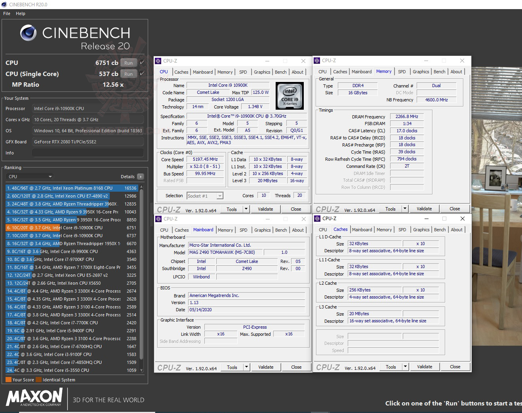Viewport: 522px width, 413px height.
Task: Click the MAXON logo at the bottom
Action: 34,398
